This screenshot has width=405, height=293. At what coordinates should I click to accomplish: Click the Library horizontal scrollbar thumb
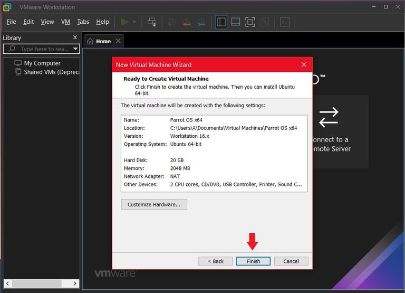(x=37, y=283)
